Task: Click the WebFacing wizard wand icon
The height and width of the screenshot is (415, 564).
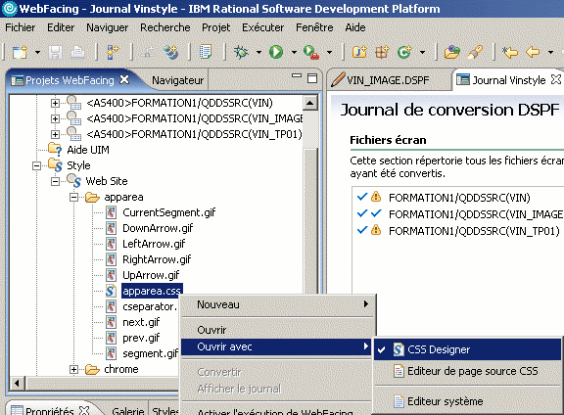Action: [113, 53]
